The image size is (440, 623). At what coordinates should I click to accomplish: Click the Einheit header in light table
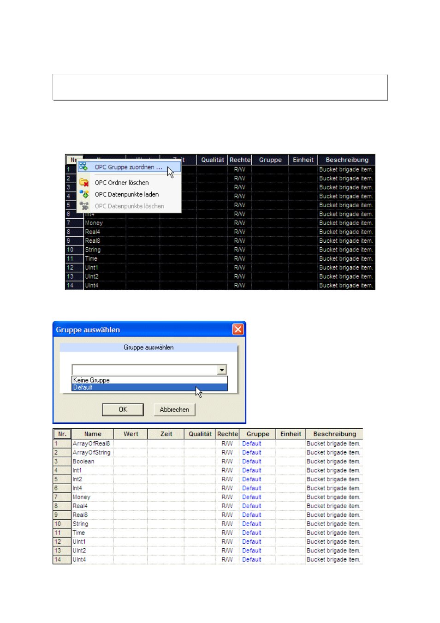click(x=291, y=434)
